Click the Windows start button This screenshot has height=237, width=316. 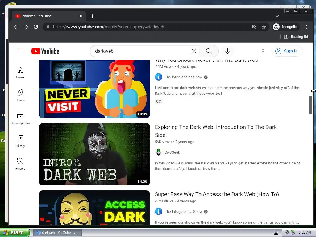pyautogui.click(x=15, y=232)
